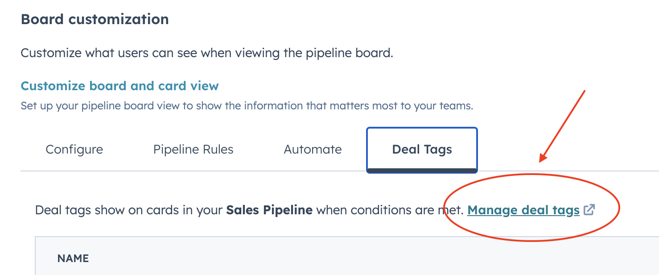The image size is (659, 275).
Task: Click the Board customization heading
Action: (x=95, y=19)
